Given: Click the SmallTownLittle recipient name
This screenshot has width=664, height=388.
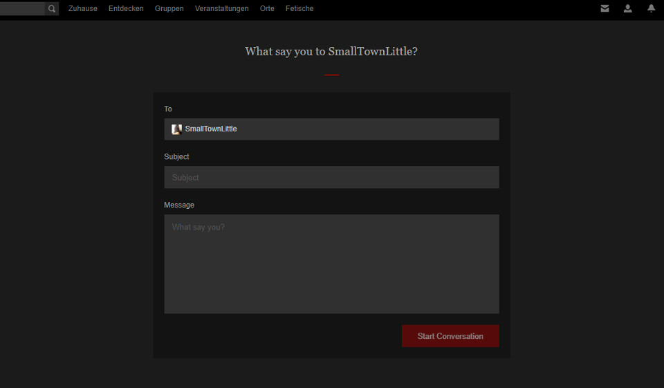Looking at the screenshot, I should point(211,129).
